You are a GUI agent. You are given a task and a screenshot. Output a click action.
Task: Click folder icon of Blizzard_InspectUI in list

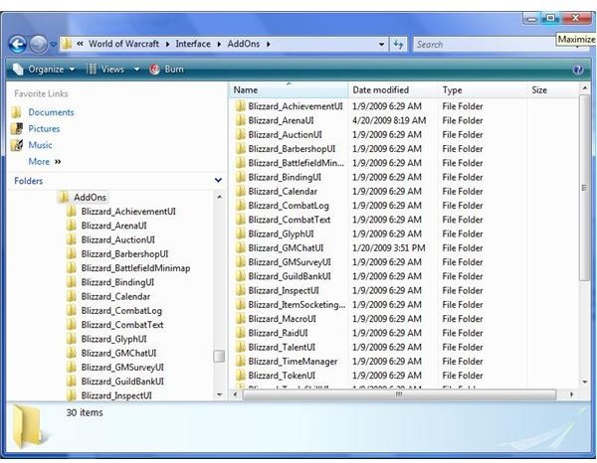(x=240, y=290)
